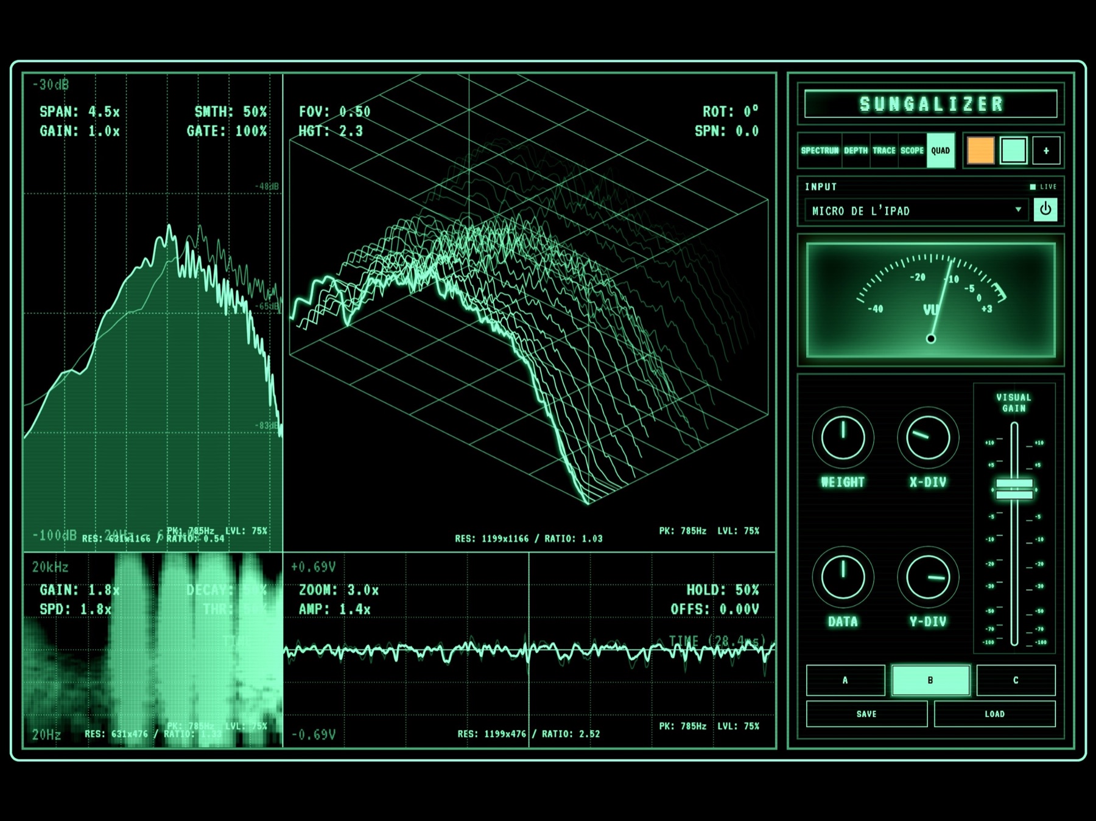Image resolution: width=1096 pixels, height=821 pixels.
Task: Click the GATE: 100% value
Action: pyautogui.click(x=227, y=131)
